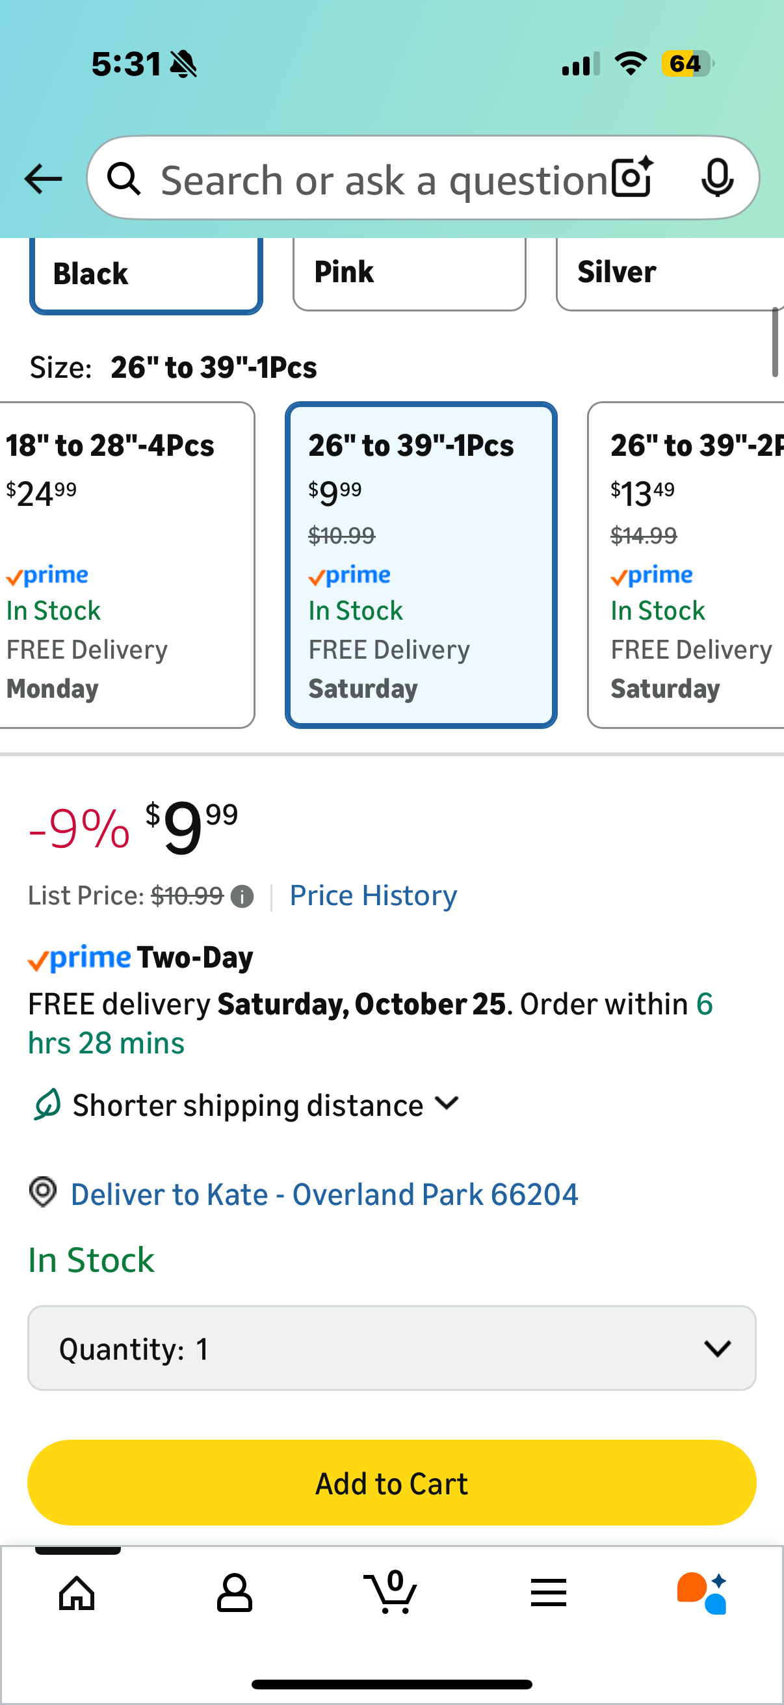Tap the back arrow icon

(43, 179)
